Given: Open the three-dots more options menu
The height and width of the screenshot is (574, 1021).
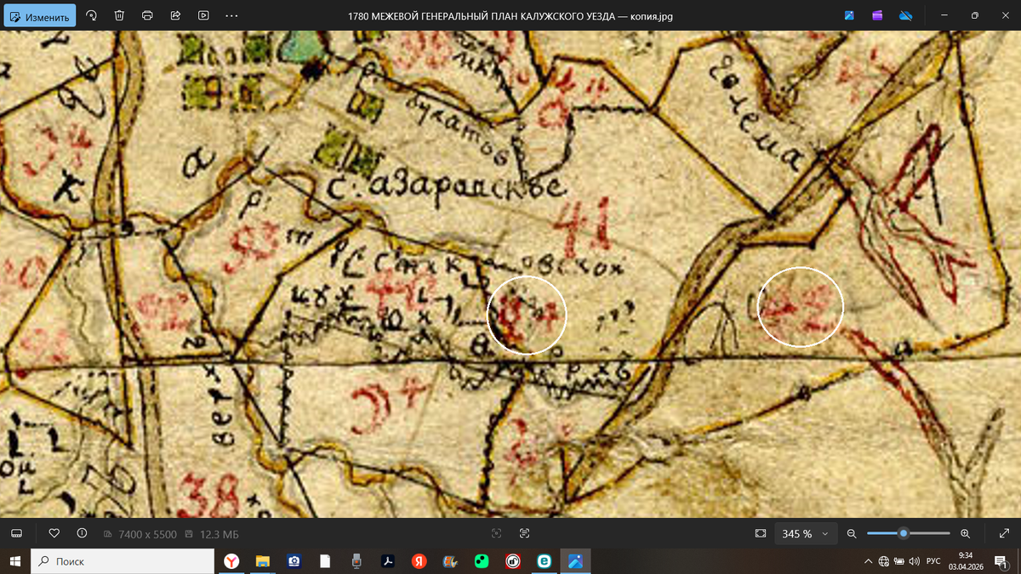Looking at the screenshot, I should click(231, 15).
